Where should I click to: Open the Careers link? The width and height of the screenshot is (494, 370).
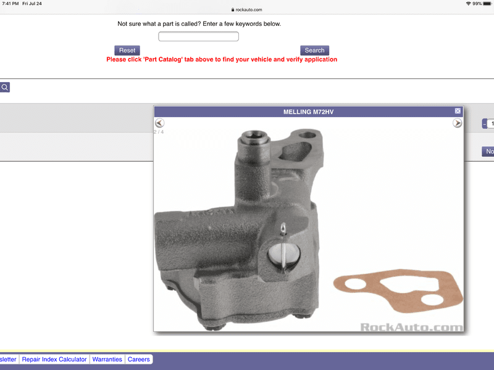[139, 359]
